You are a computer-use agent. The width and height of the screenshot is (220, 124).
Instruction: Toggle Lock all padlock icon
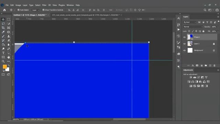(x=203, y=31)
